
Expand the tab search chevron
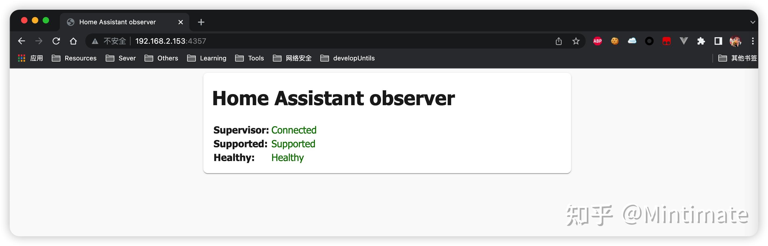pyautogui.click(x=753, y=22)
